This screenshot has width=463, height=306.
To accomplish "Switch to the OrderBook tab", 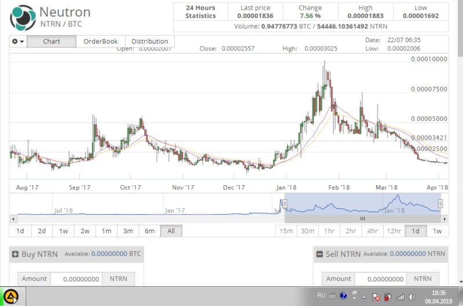I will pyautogui.click(x=100, y=42).
